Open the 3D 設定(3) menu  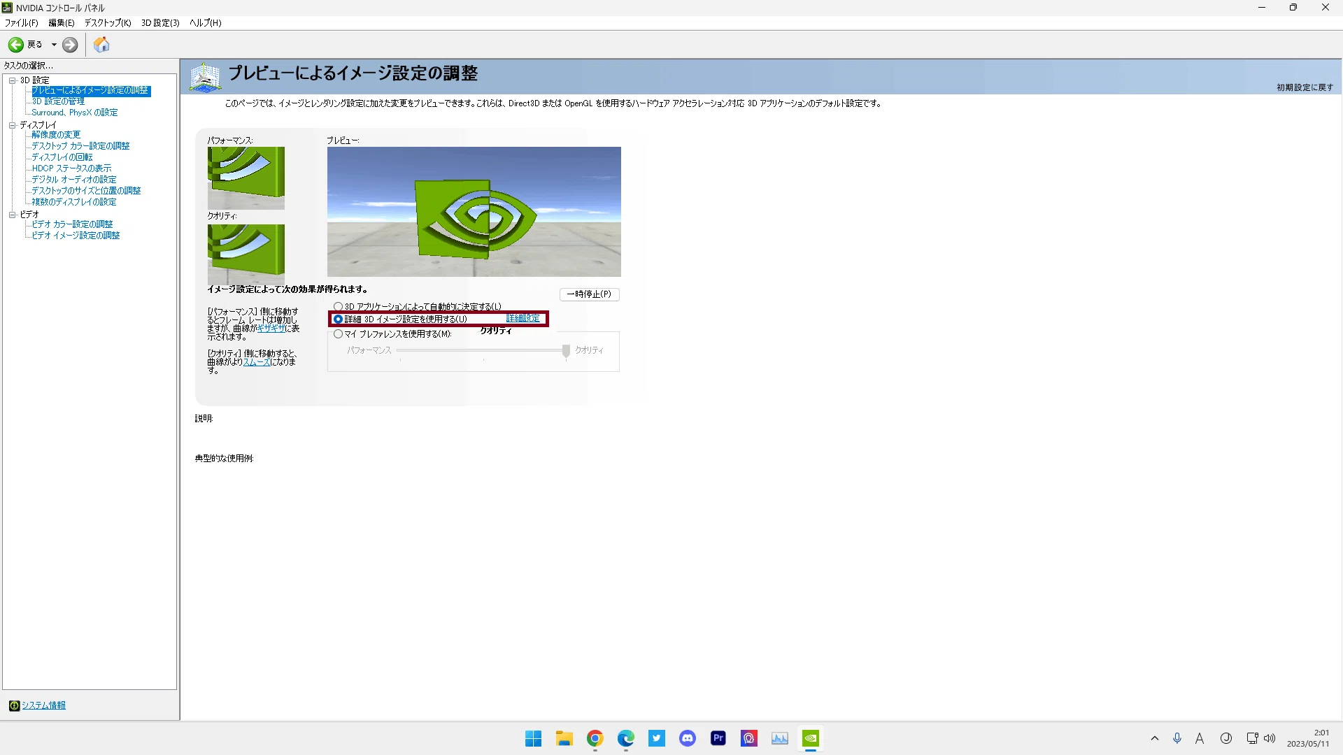pos(160,23)
